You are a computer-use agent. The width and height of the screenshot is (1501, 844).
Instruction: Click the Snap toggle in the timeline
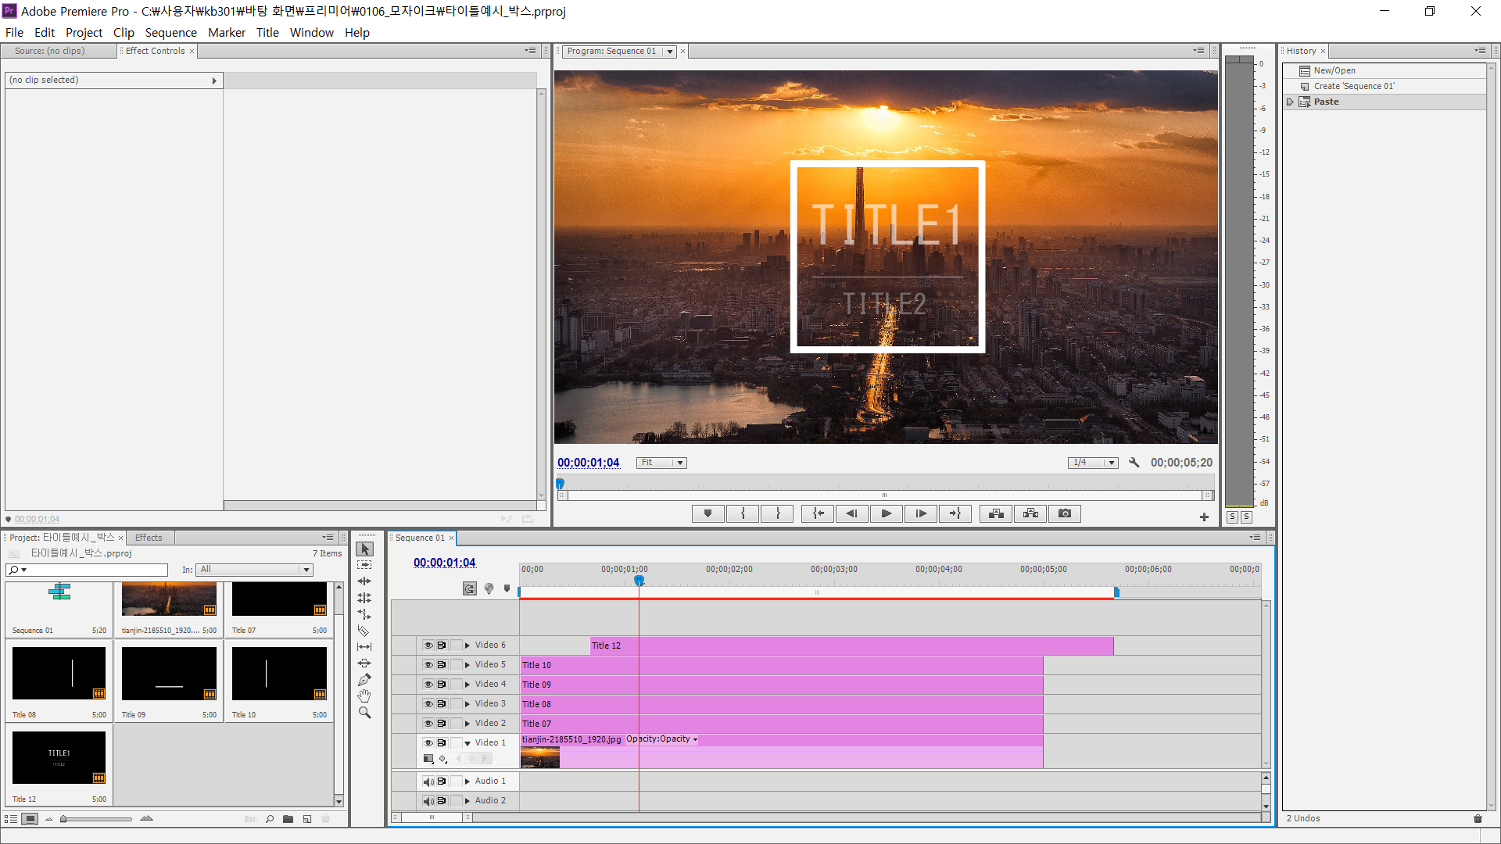(469, 589)
